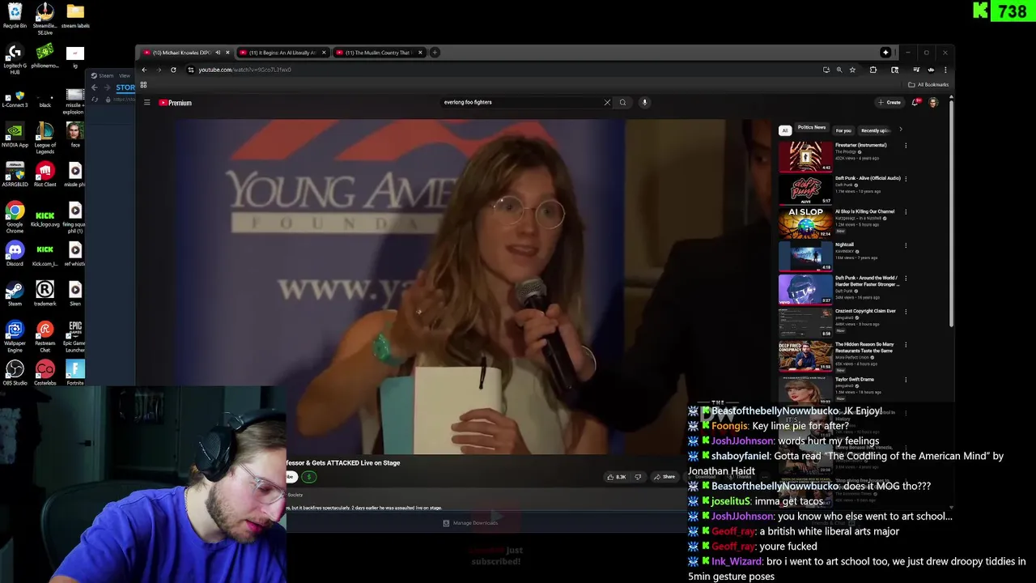Open the Recycle Bin desktop icon
This screenshot has height=583, width=1036.
(15, 15)
